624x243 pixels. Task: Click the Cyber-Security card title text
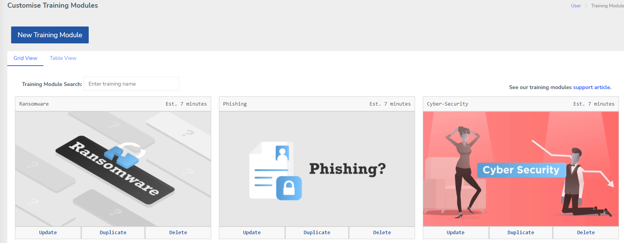tap(448, 104)
